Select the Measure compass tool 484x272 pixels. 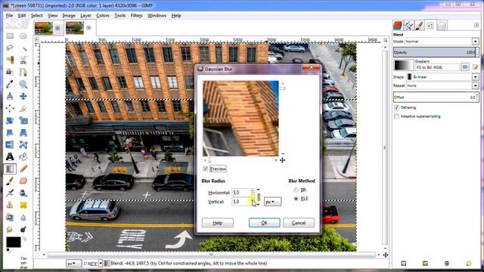10,96
